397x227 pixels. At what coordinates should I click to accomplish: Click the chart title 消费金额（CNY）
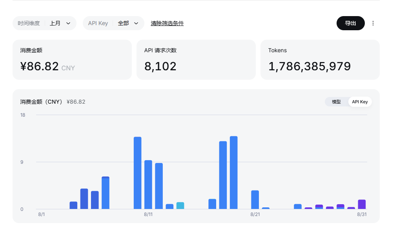tap(41, 102)
